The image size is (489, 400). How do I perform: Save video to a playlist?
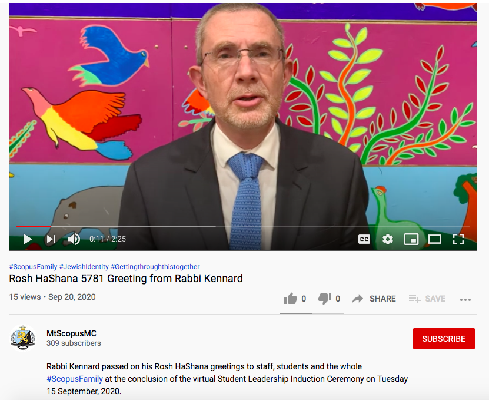[x=427, y=299]
